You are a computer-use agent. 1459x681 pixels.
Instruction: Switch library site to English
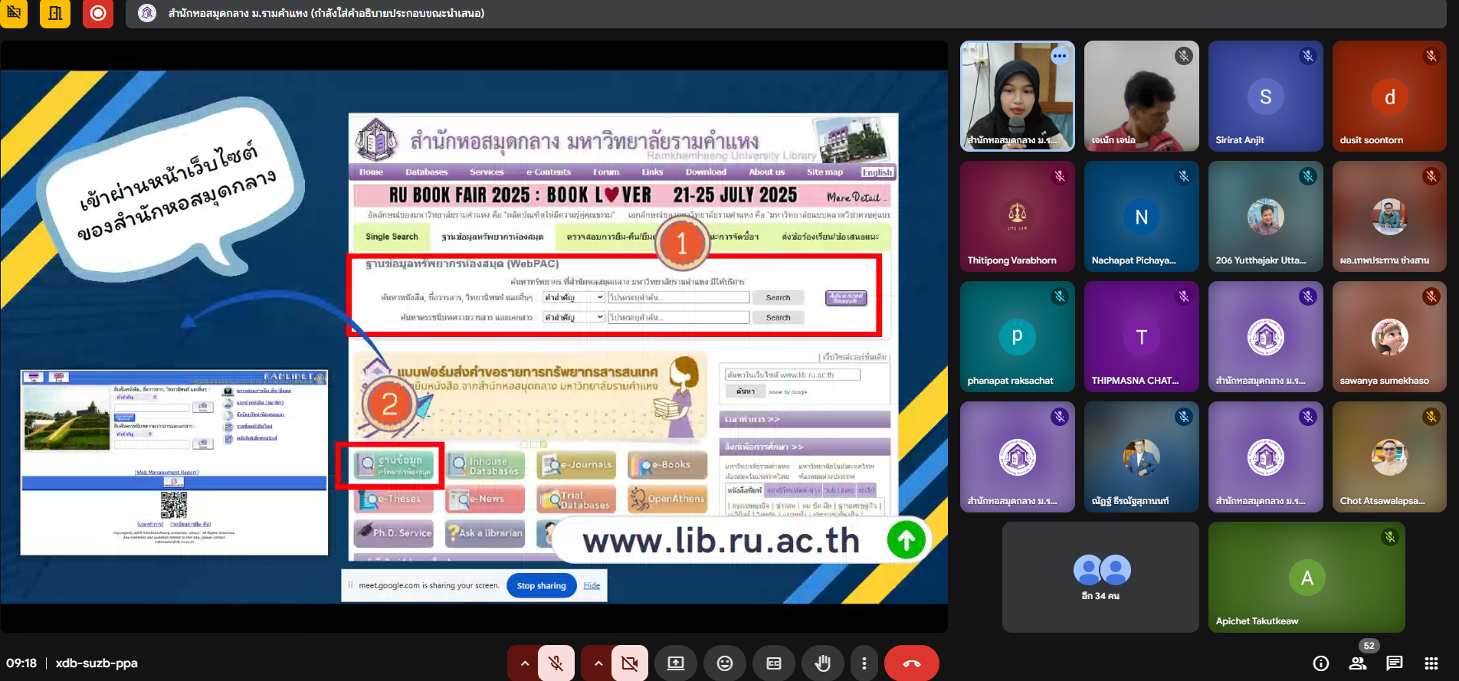click(x=877, y=172)
